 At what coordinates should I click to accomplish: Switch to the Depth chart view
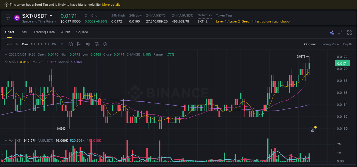pyautogui.click(x=348, y=44)
